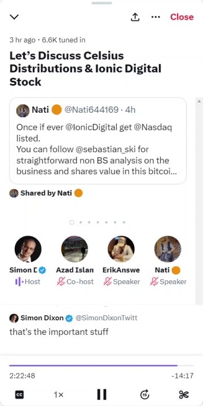The height and width of the screenshot is (406, 203).
Task: Click the scrollbar up arrow
Action: [199, 101]
